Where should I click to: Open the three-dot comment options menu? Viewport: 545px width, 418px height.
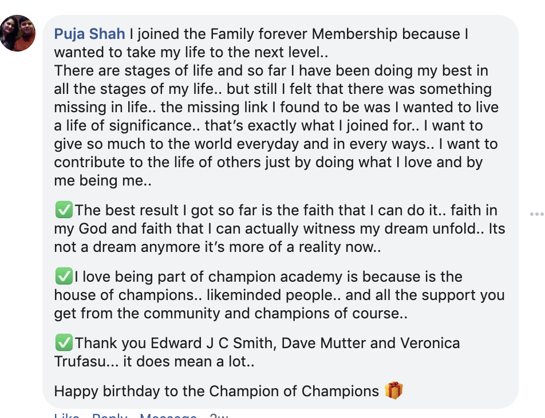(x=536, y=214)
